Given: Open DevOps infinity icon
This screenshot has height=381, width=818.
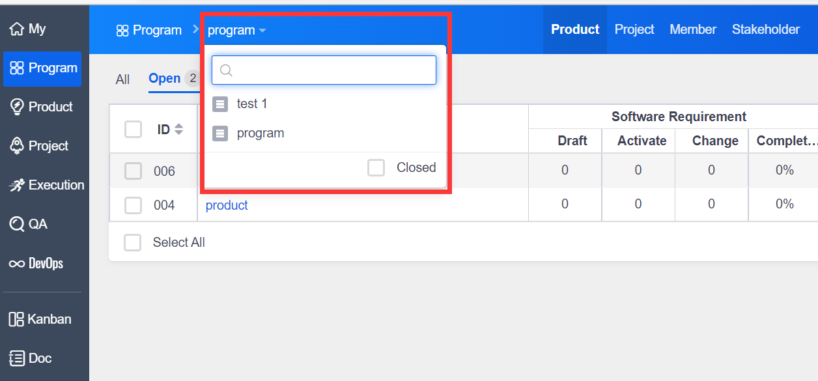Looking at the screenshot, I should (x=17, y=264).
